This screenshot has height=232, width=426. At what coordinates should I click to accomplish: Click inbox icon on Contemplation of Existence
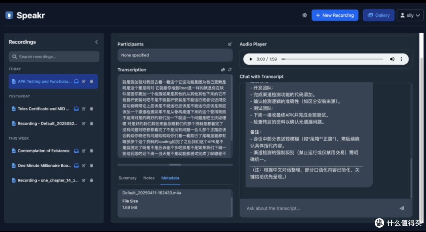click(77, 151)
